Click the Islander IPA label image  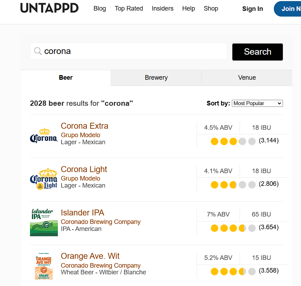point(44,223)
